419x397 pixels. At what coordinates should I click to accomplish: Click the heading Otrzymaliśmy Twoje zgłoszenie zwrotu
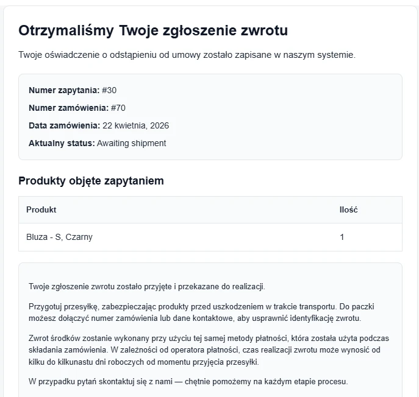coord(153,30)
